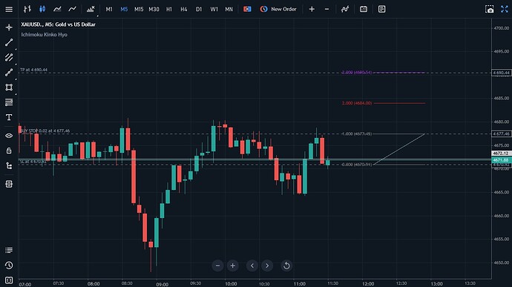Click the XAUUSD M5 chart title
The height and width of the screenshot is (287, 512).
(x=58, y=24)
